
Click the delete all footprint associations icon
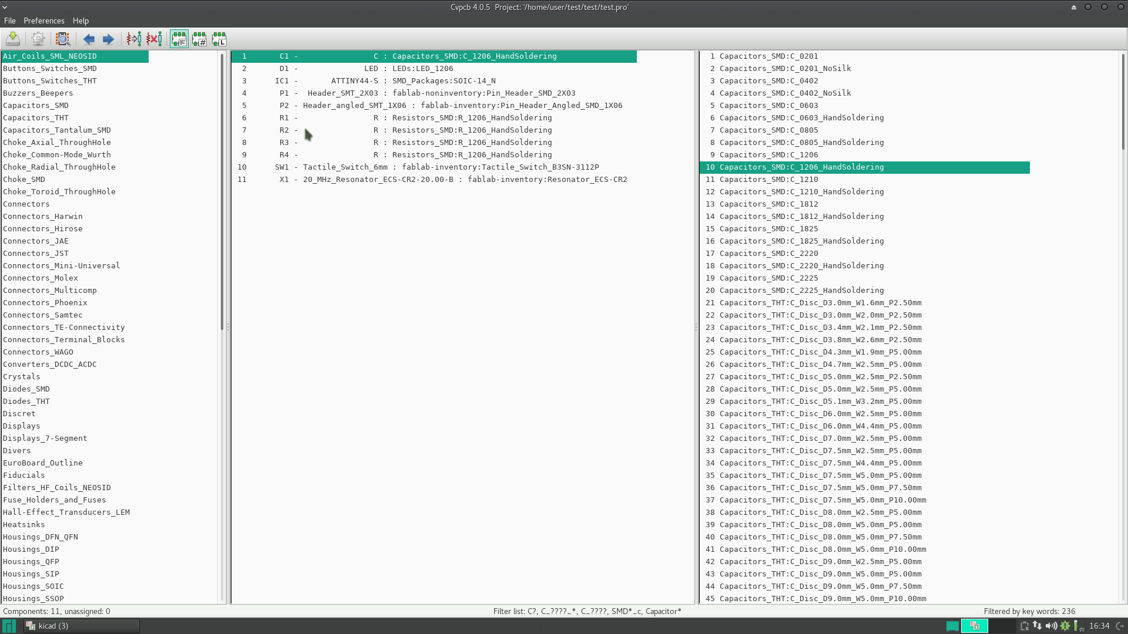click(x=154, y=39)
